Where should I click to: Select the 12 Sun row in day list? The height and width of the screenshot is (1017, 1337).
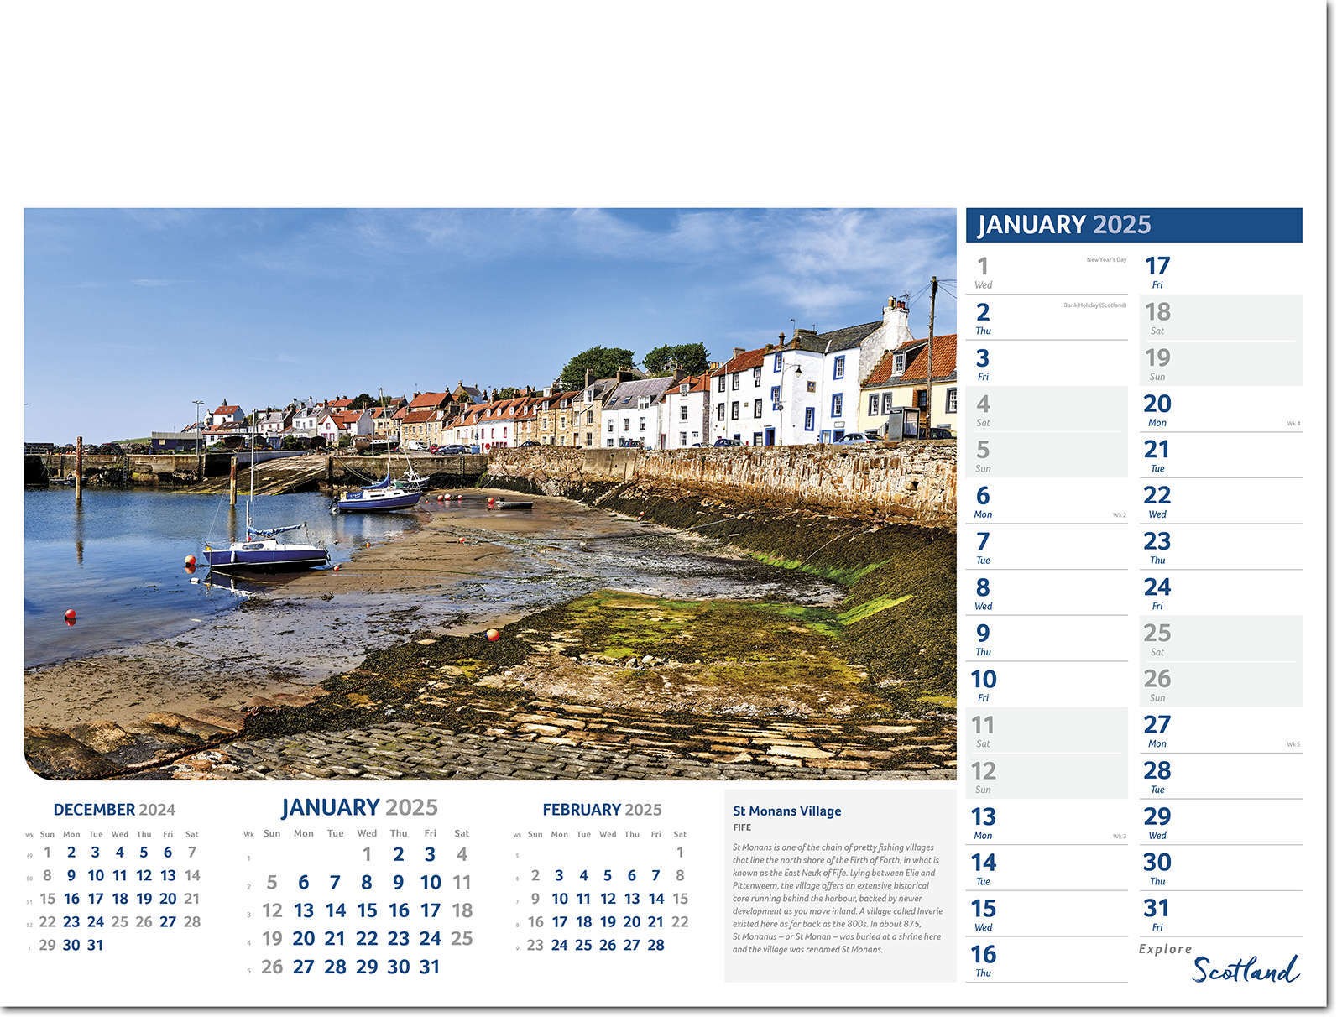click(1047, 776)
